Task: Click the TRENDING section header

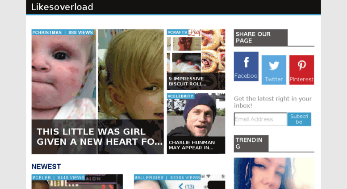Action: click(251, 143)
